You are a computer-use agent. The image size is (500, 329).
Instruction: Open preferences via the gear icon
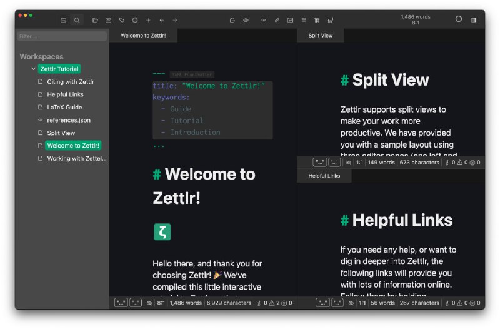(135, 20)
